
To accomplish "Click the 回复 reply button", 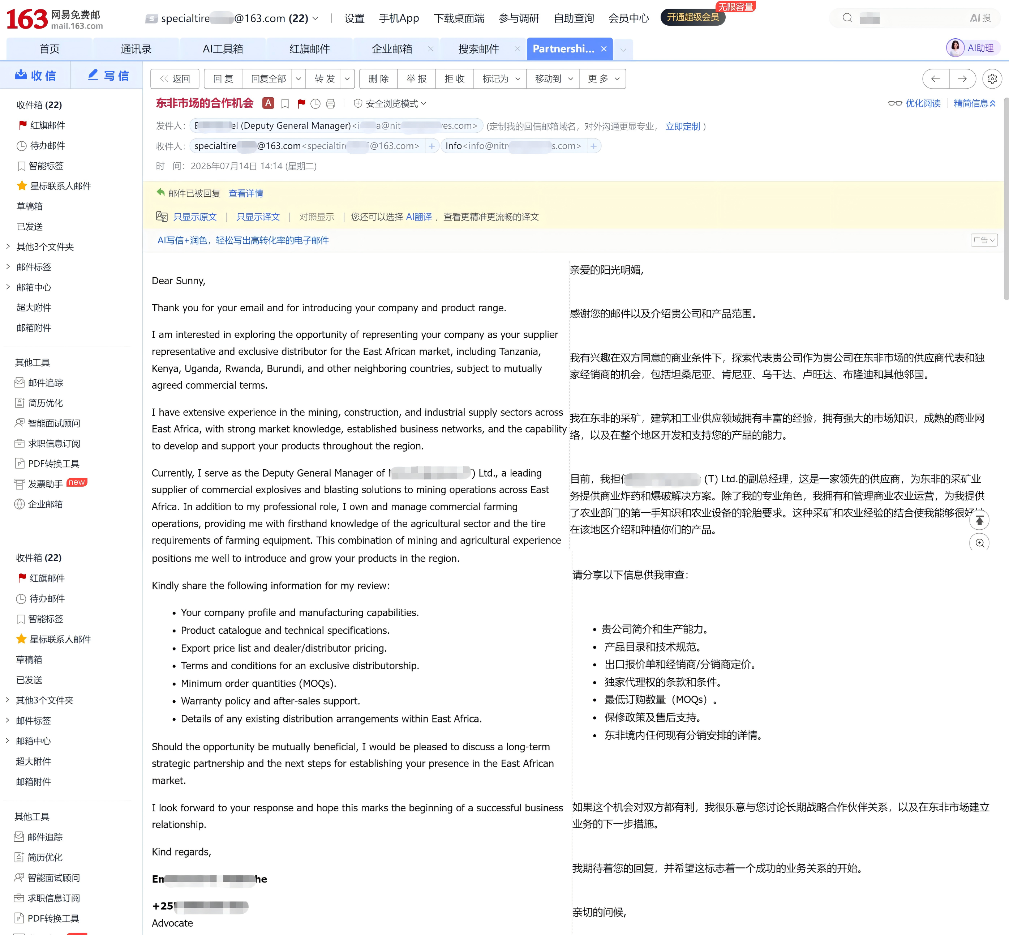I will point(223,79).
